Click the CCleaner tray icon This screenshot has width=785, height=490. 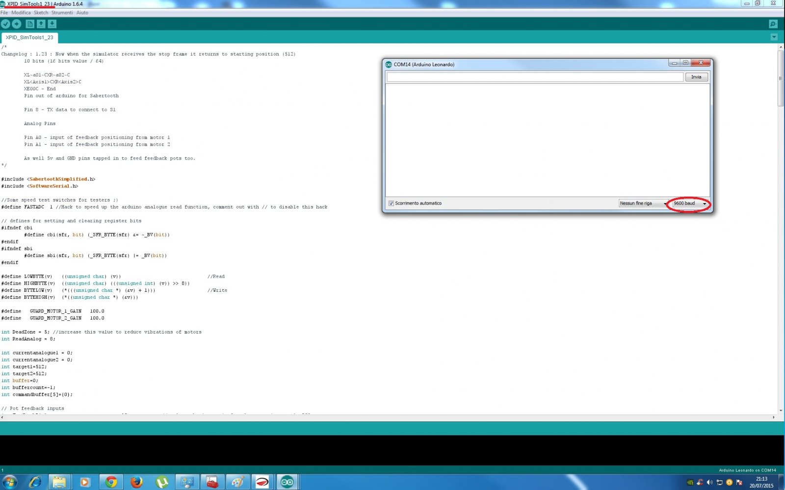pyautogui.click(x=700, y=483)
